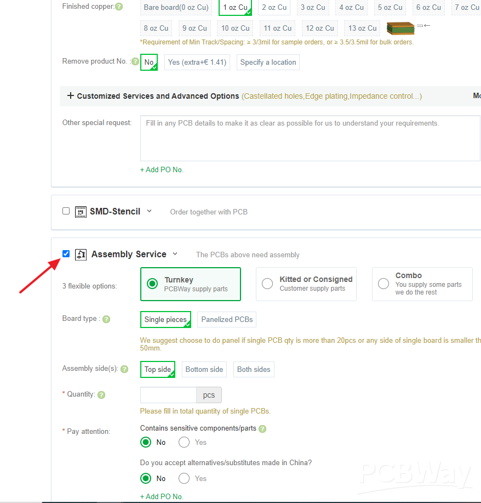
Task: Click the Assembly Service panel icon
Action: pyautogui.click(x=81, y=254)
